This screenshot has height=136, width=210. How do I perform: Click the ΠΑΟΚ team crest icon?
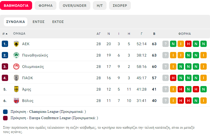click(x=16, y=78)
